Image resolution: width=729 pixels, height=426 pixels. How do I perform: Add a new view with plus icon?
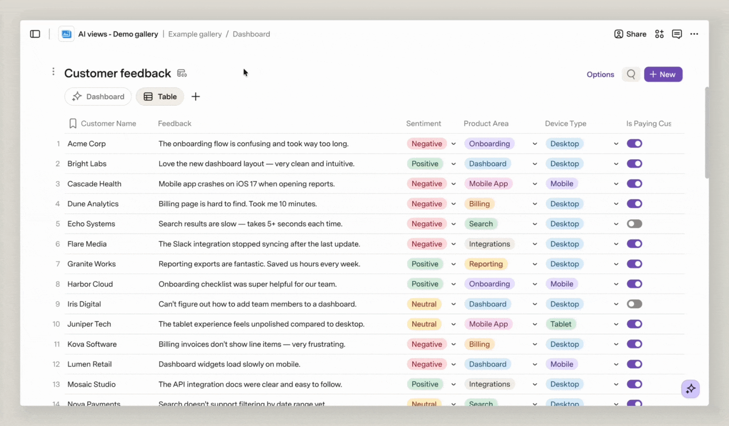point(196,97)
